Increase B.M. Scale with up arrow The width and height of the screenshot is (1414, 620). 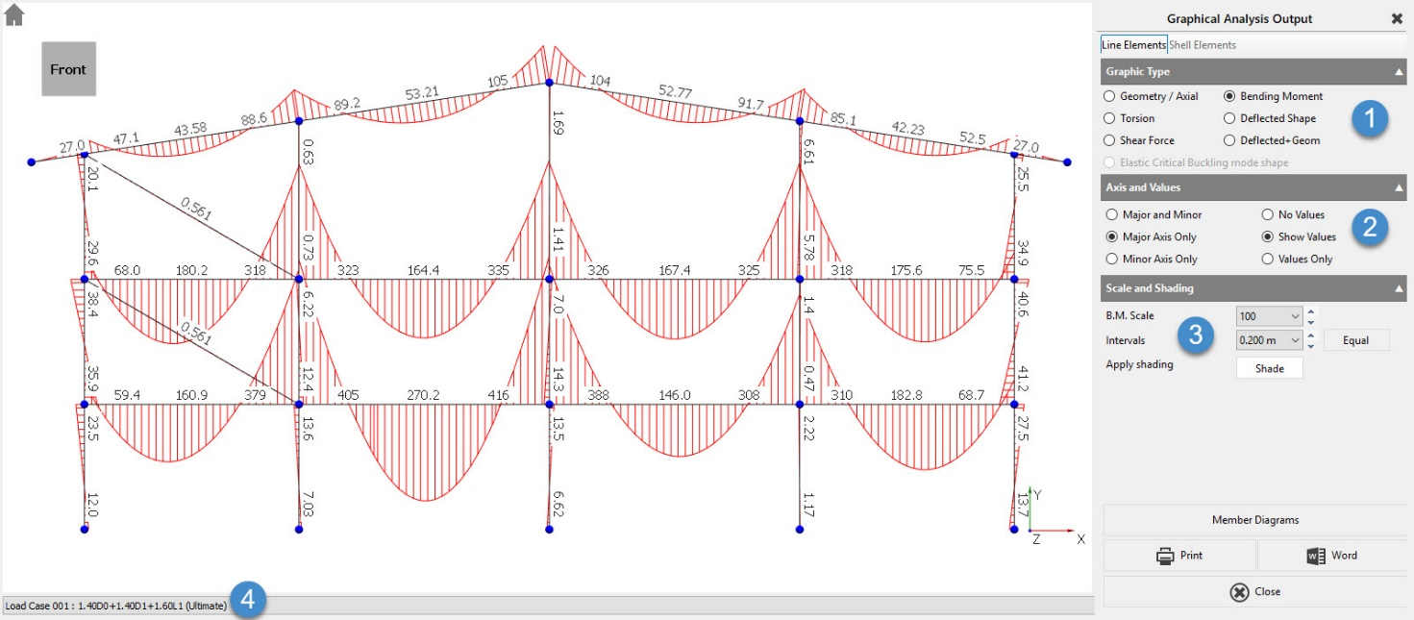[x=1312, y=310]
